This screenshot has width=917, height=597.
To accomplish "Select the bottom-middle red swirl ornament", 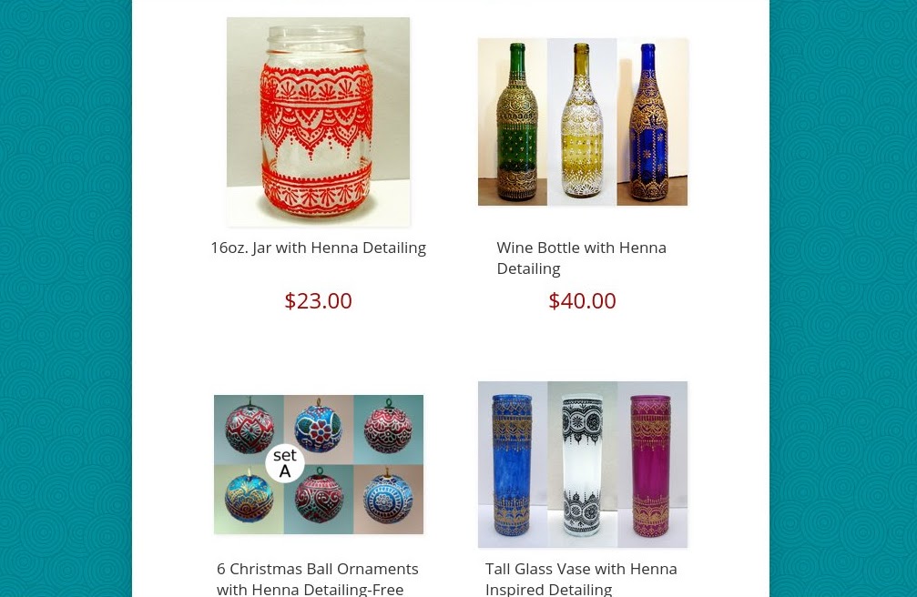I will 319,500.
